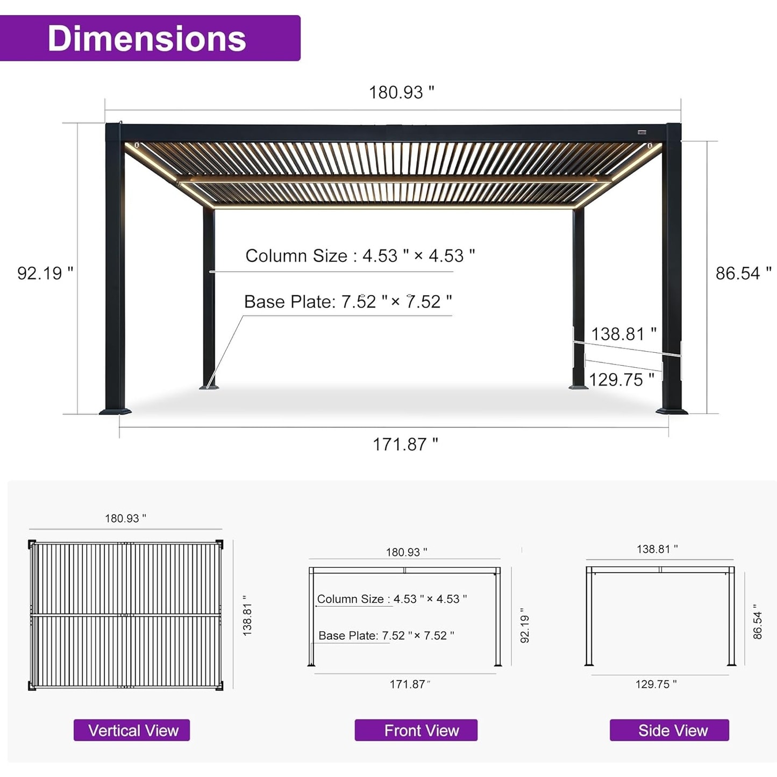777x777 pixels.
Task: Click the 129.75" depth label in pergola photo
Action: 622,380
